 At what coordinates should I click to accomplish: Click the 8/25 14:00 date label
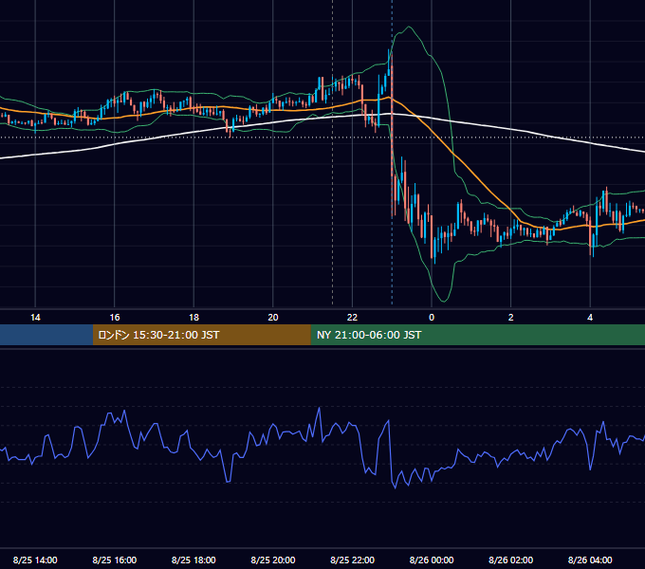click(x=35, y=560)
